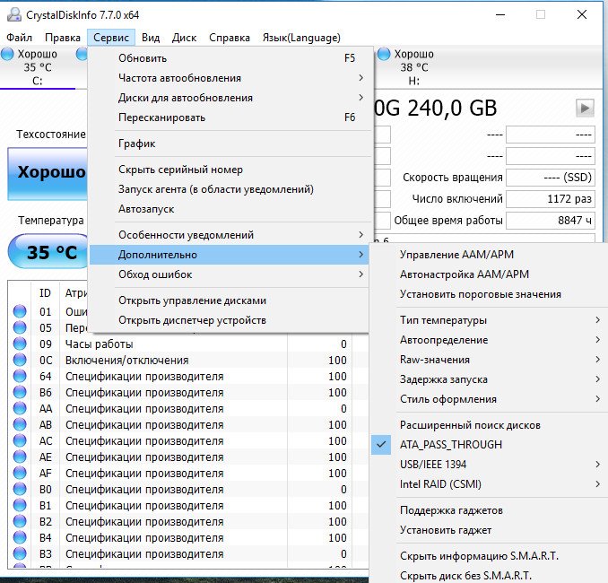Select Открыть управление дисками
608x583 pixels.
[x=229, y=300]
